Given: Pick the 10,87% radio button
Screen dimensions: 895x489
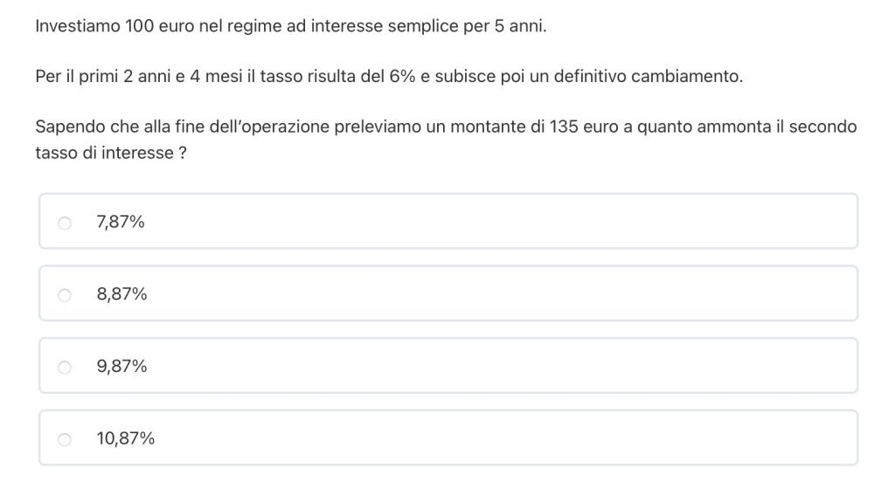Looking at the screenshot, I should pyautogui.click(x=65, y=439).
